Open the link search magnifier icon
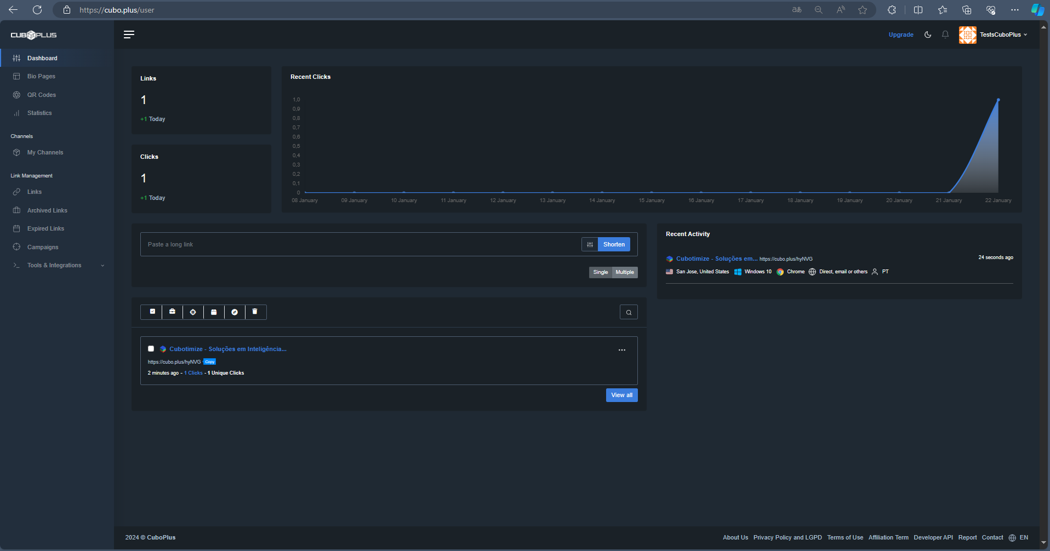This screenshot has width=1050, height=551. [629, 312]
